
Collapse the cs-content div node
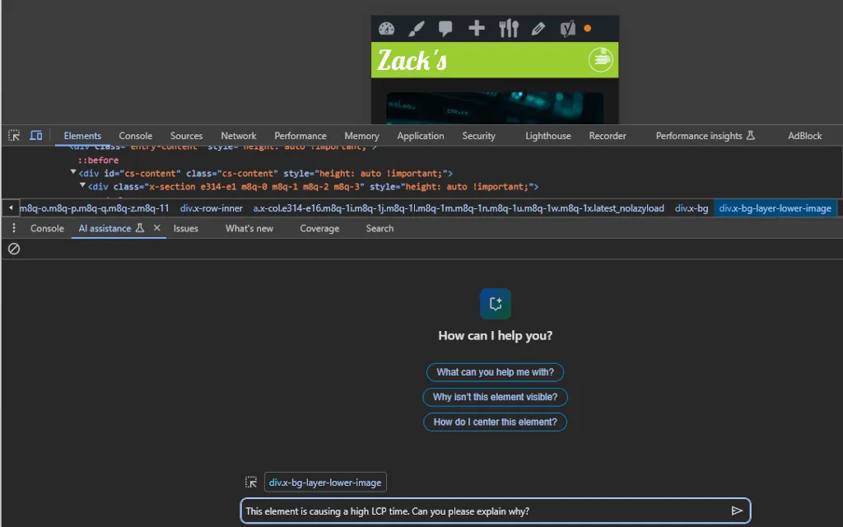click(73, 173)
